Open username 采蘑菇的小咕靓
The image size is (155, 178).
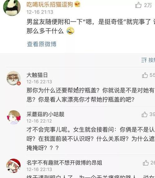click(45, 114)
